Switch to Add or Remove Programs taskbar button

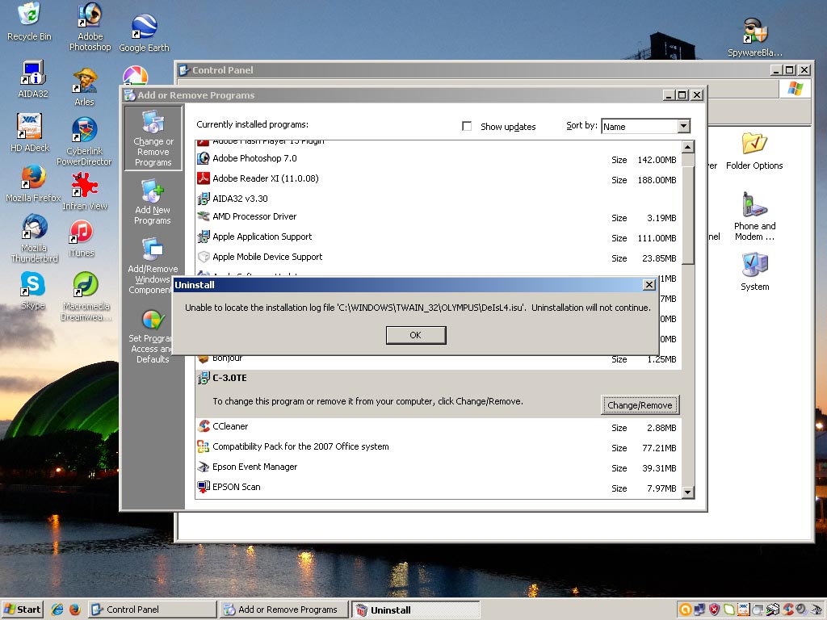283,610
